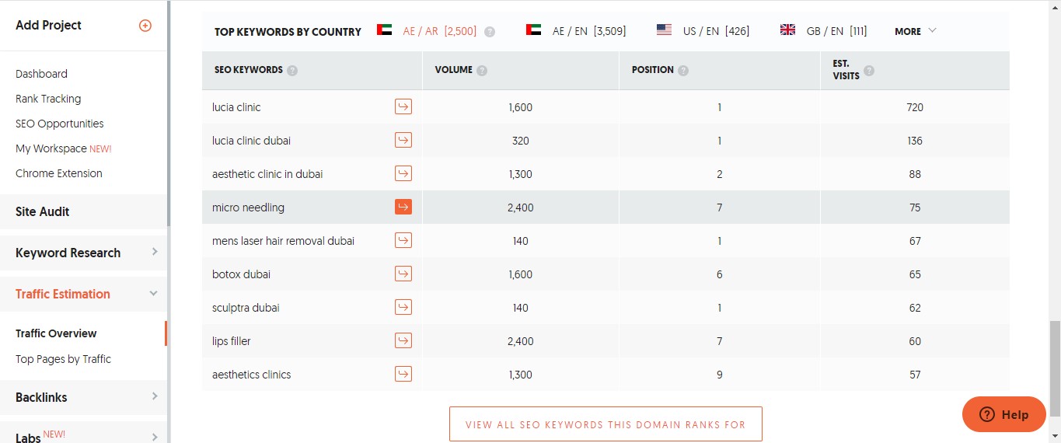Click help icon next to Volume header
The width and height of the screenshot is (1061, 443).
(482, 71)
